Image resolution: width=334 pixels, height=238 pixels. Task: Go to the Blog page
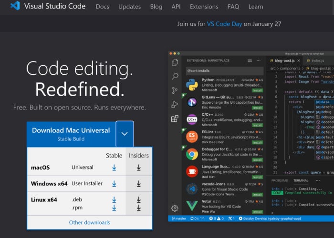[156, 7]
